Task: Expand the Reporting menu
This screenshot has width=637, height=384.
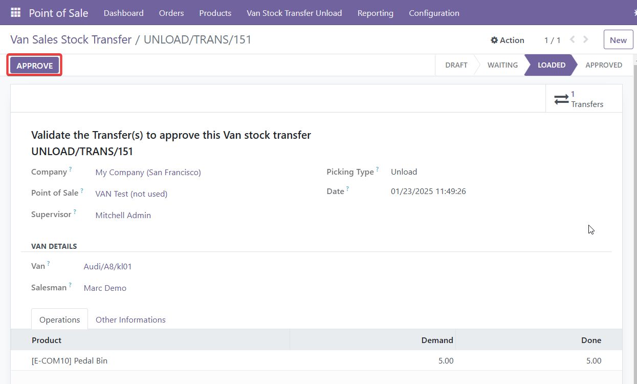Action: point(375,13)
